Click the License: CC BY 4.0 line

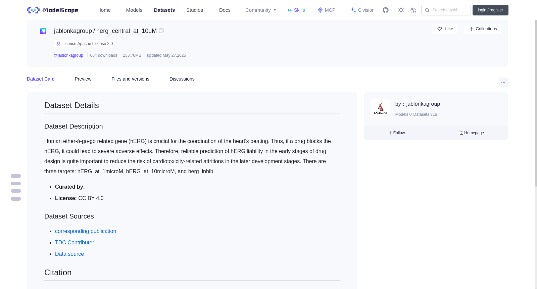click(x=79, y=198)
